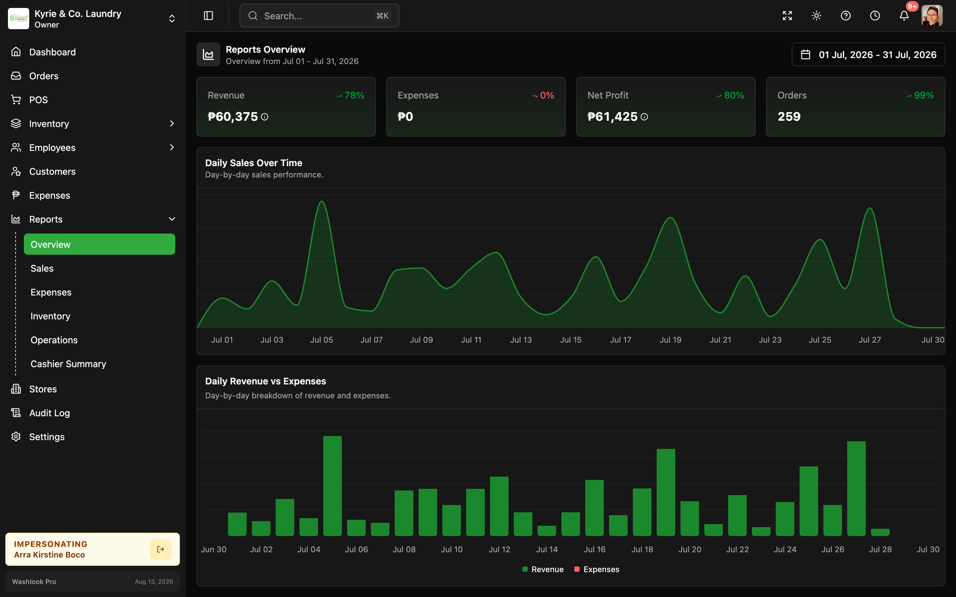The width and height of the screenshot is (956, 597).
Task: Toggle the Expenses legend swatch in chart
Action: (577, 569)
